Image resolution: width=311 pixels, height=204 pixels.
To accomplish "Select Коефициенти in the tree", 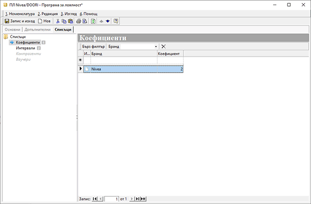I will point(28,42).
